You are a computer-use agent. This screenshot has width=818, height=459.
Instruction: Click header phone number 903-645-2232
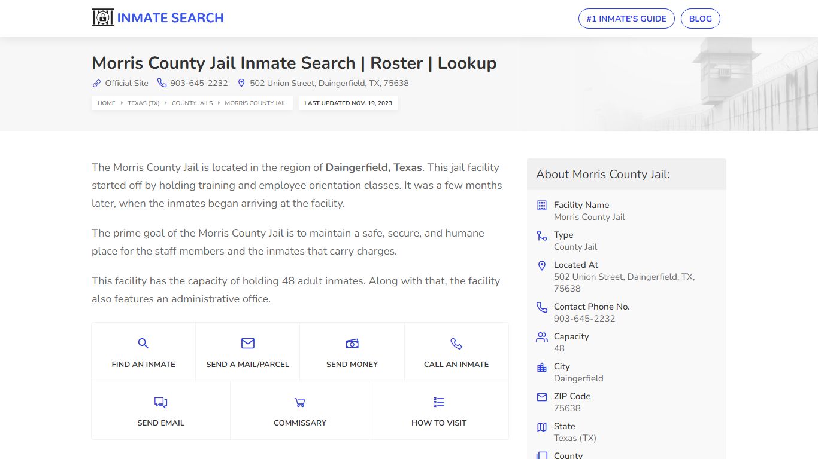click(199, 83)
